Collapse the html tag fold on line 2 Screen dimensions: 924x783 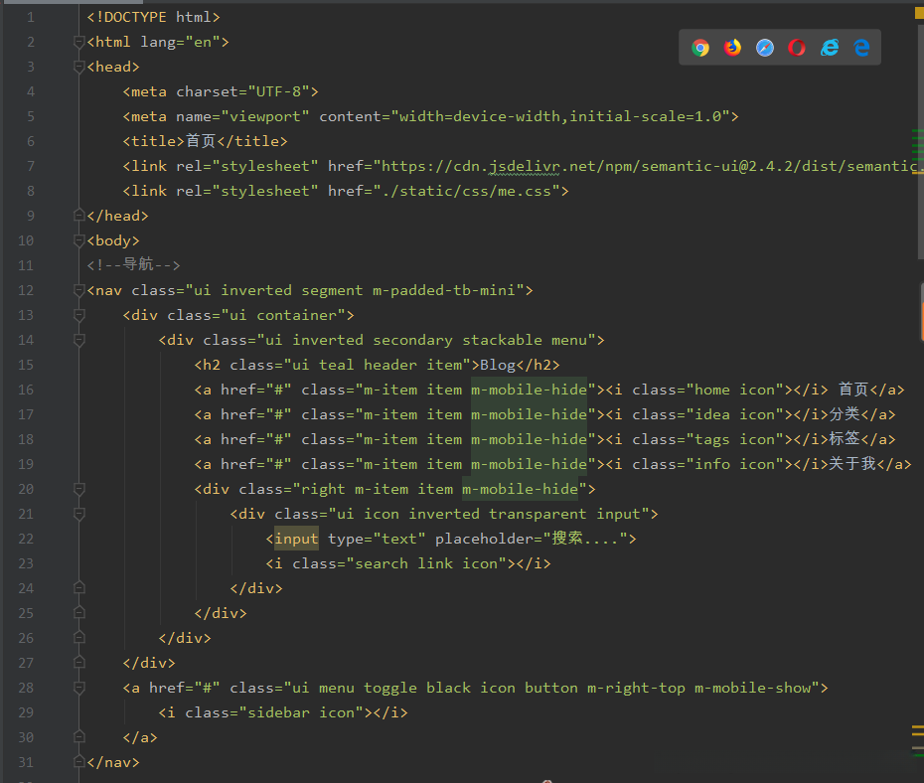point(78,42)
